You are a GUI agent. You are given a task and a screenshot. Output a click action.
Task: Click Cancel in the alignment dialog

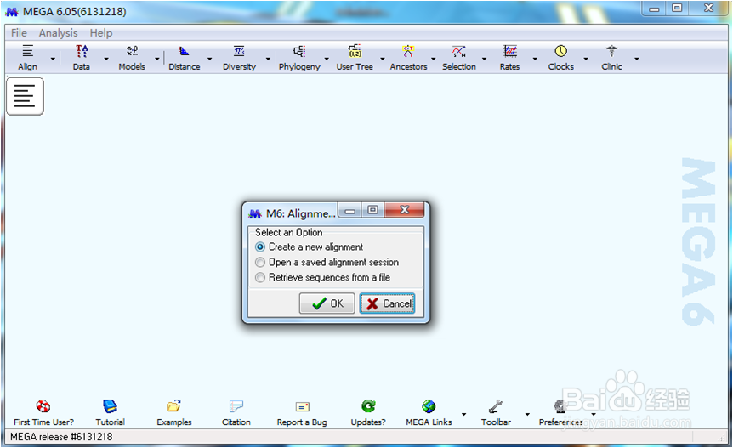(x=387, y=303)
